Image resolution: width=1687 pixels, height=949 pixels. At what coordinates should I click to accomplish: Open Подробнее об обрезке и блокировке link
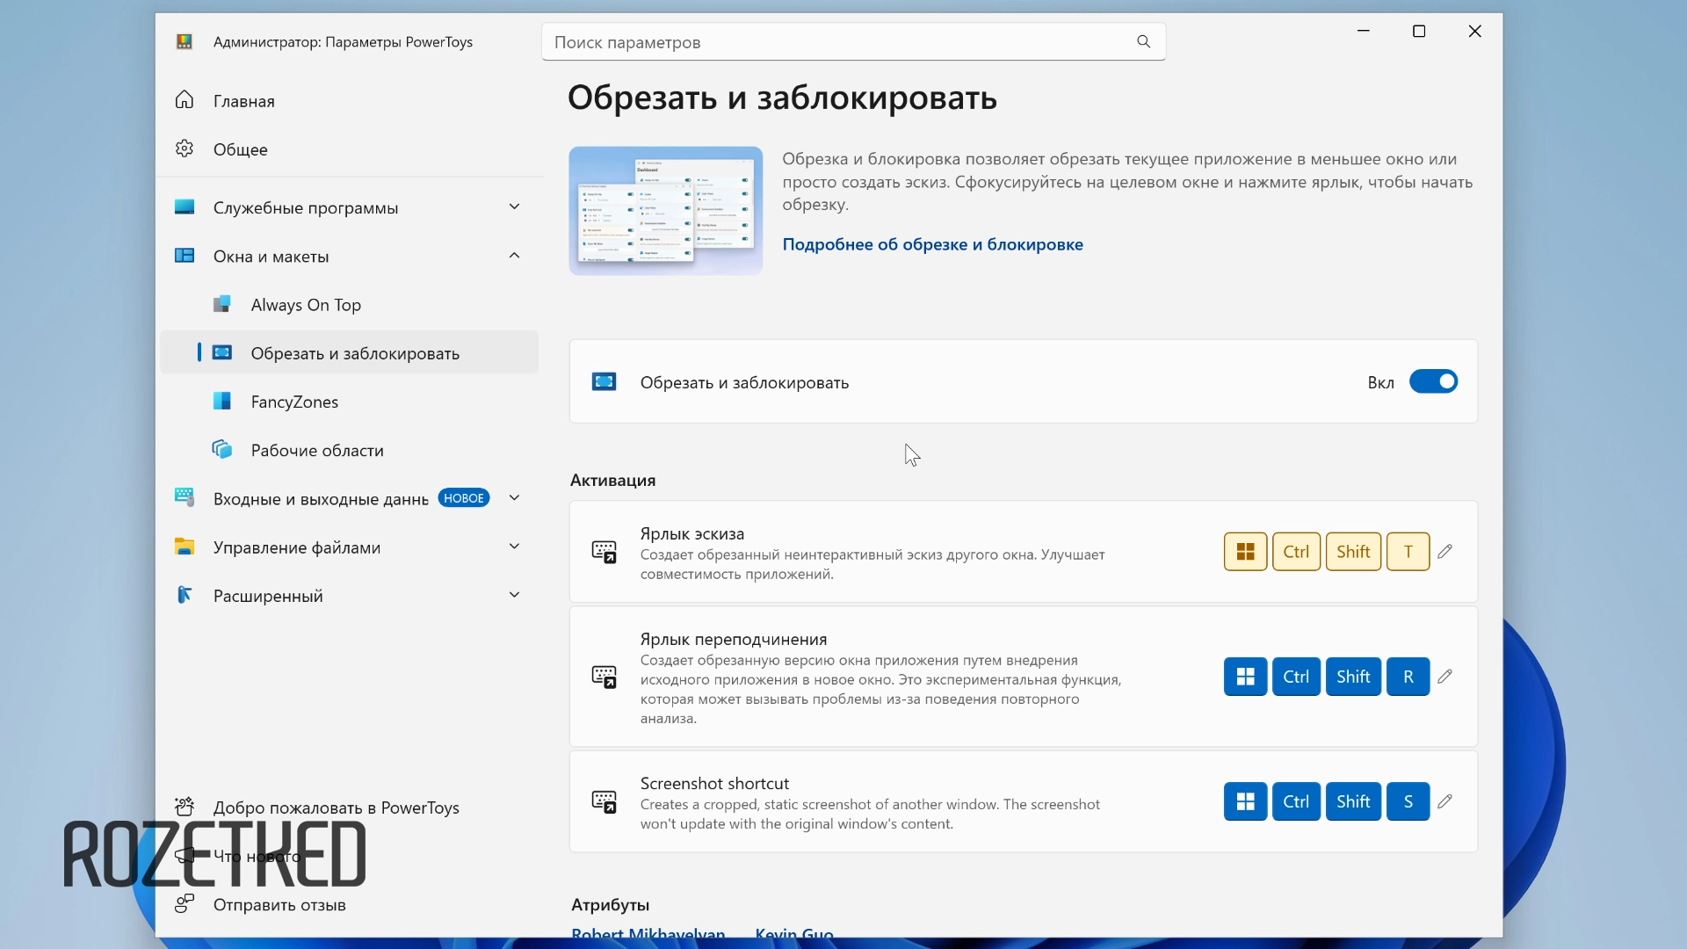(x=932, y=244)
